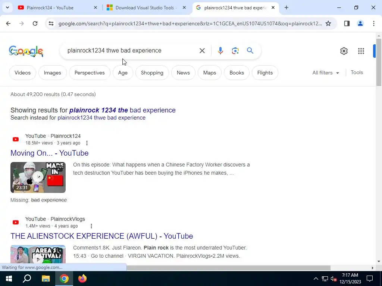Click the horizontal scrollbar thumb
Viewport: 382px width, 286px height.
point(229,268)
